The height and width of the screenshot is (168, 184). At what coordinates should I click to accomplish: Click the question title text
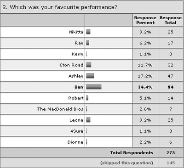pos(60,7)
